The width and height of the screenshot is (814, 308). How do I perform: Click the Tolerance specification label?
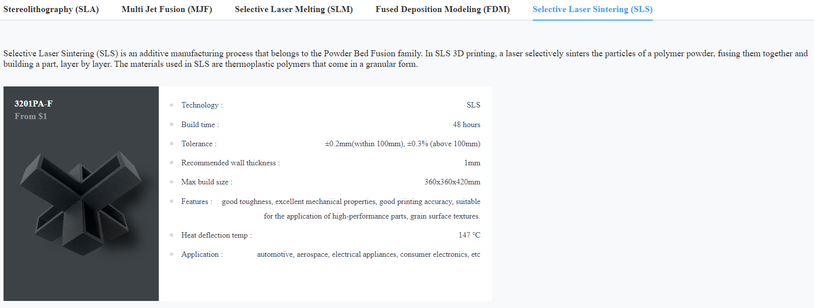[198, 144]
